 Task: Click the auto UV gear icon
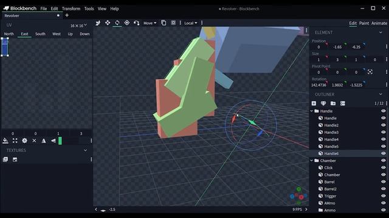24,140
